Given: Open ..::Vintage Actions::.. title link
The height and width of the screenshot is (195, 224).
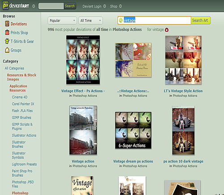Looking at the screenshot, I should 133,91.
